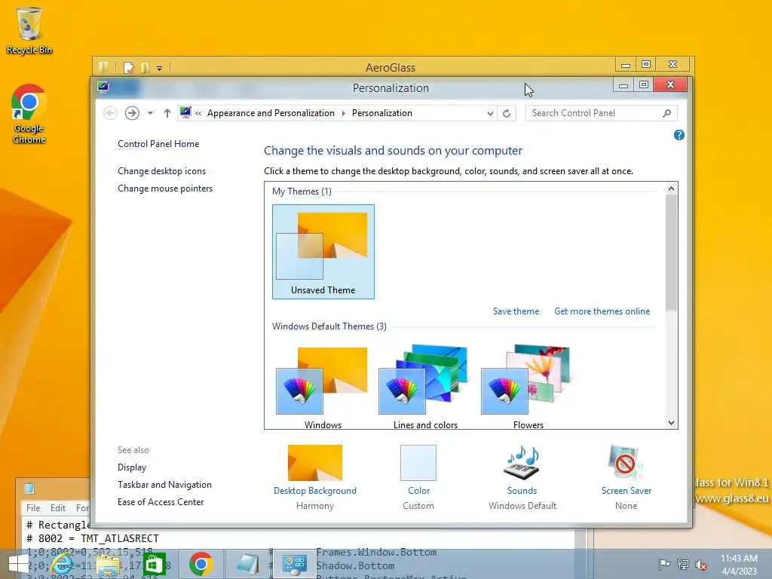Screen dimensions: 772x579
Task: Open File Explorer from the taskbar
Action: pos(109,564)
